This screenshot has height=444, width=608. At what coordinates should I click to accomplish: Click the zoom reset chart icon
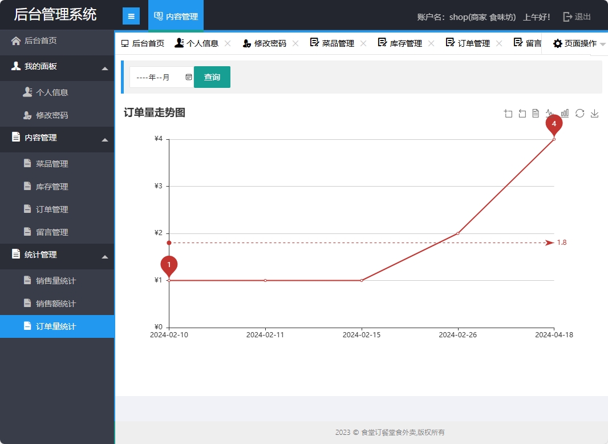522,114
